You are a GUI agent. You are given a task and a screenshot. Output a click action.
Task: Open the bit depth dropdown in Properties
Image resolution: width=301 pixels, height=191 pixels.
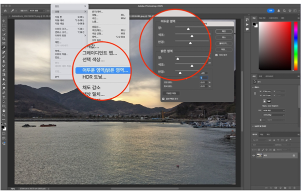click(273, 115)
